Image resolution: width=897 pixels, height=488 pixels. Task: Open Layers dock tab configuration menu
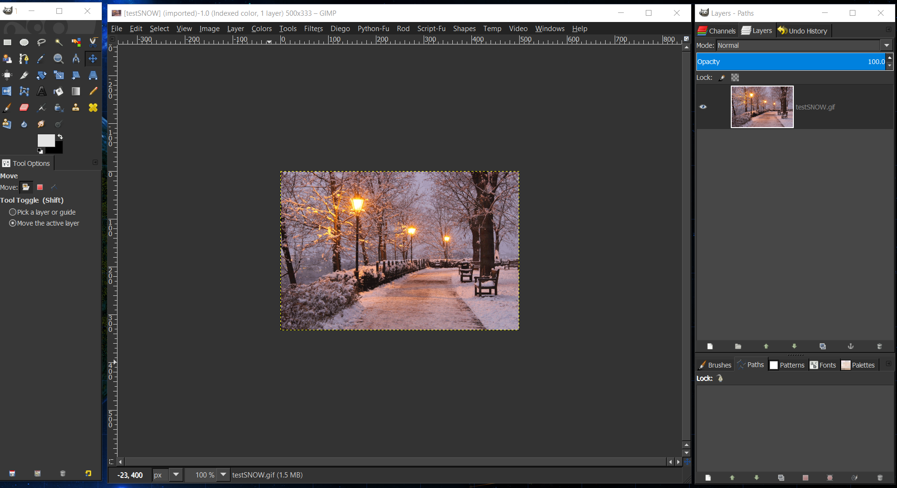tap(888, 30)
